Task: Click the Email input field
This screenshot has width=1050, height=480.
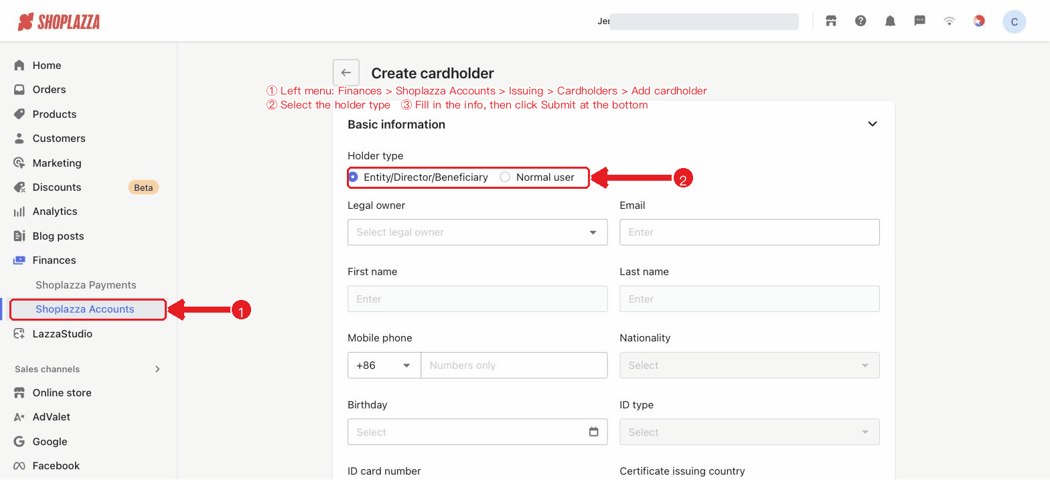Action: 749,232
